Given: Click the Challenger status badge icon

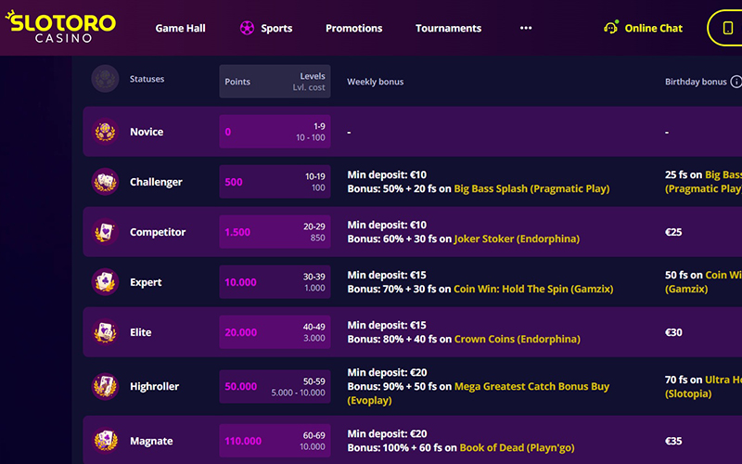Looking at the screenshot, I should point(105,182).
